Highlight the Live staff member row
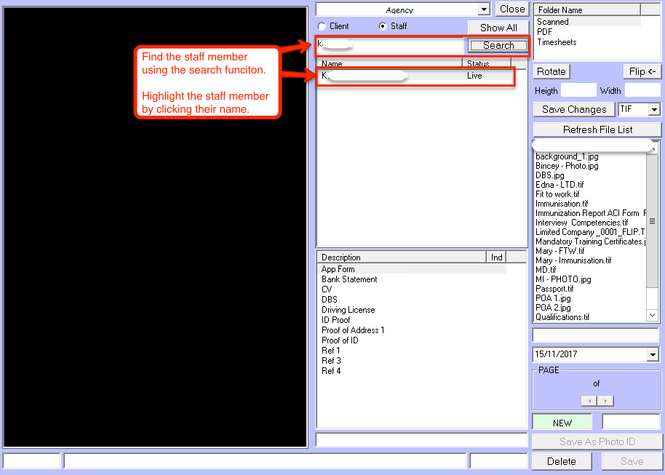 click(x=415, y=76)
